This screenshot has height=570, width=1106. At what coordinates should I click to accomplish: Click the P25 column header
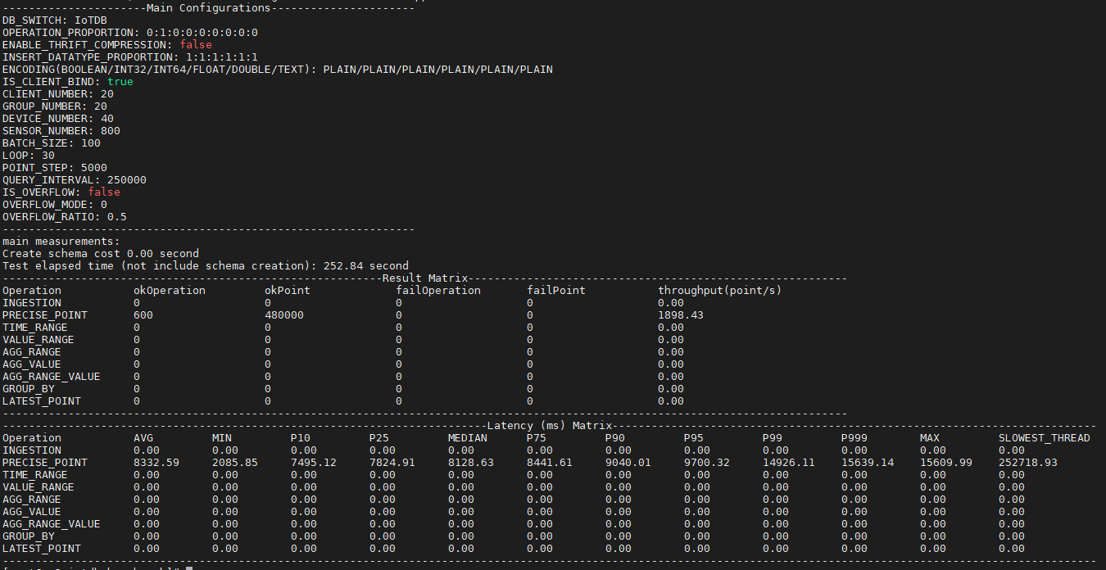pos(379,438)
